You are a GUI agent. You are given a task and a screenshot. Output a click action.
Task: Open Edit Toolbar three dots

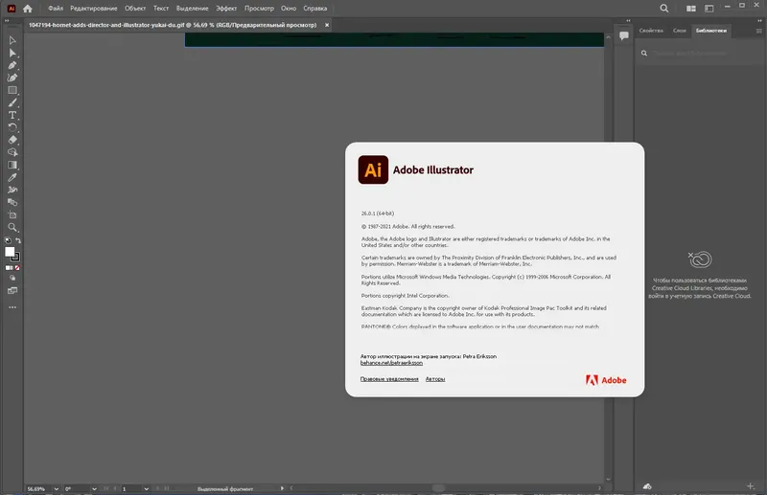(x=12, y=307)
